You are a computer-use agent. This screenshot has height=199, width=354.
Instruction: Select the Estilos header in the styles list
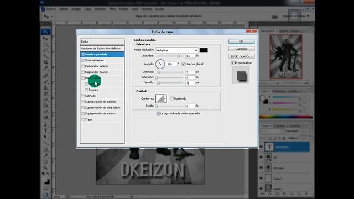click(x=102, y=42)
